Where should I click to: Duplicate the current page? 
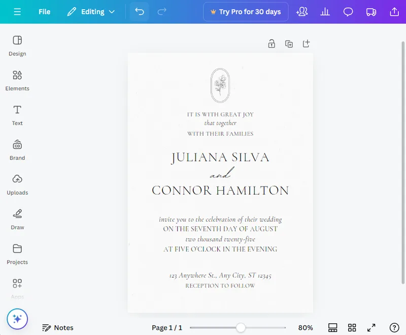pos(289,44)
